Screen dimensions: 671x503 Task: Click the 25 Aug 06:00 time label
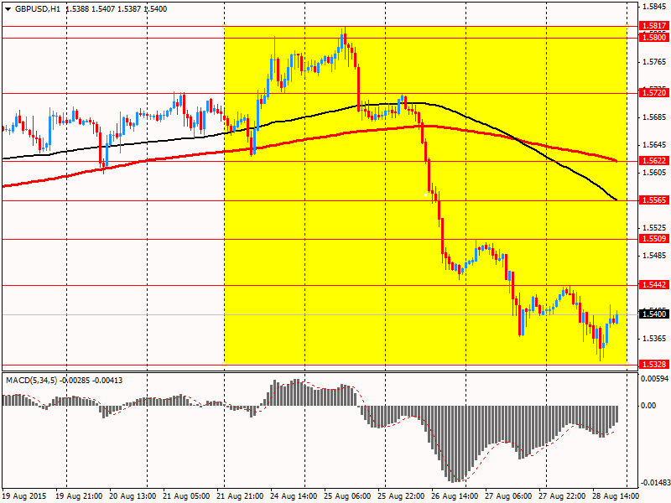[x=347, y=496]
